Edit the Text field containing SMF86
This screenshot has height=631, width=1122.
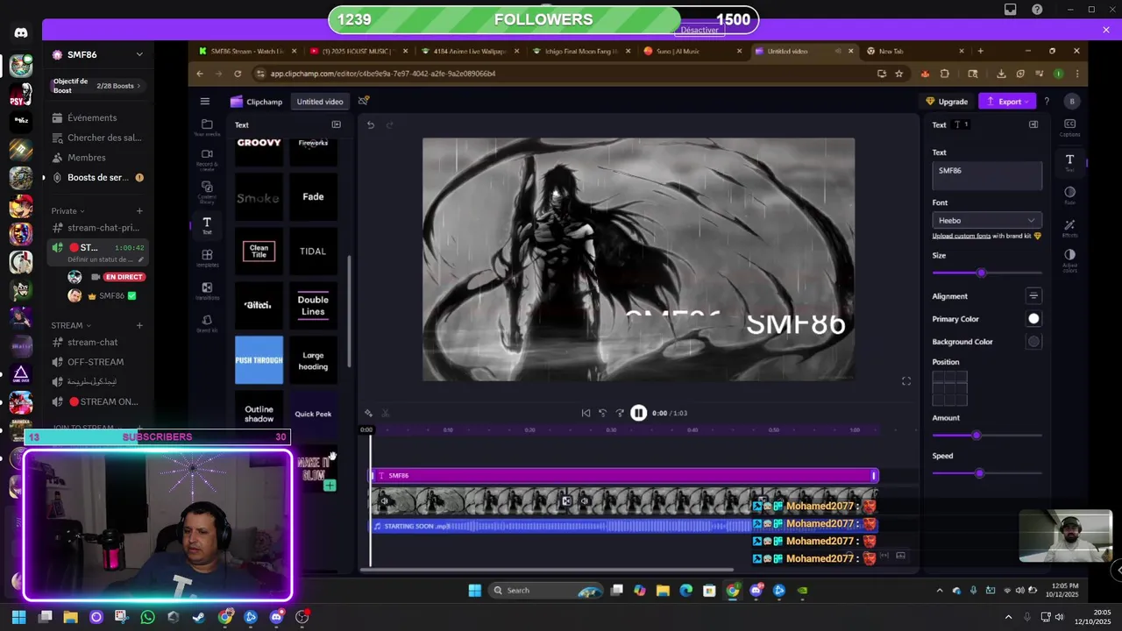[x=987, y=175]
